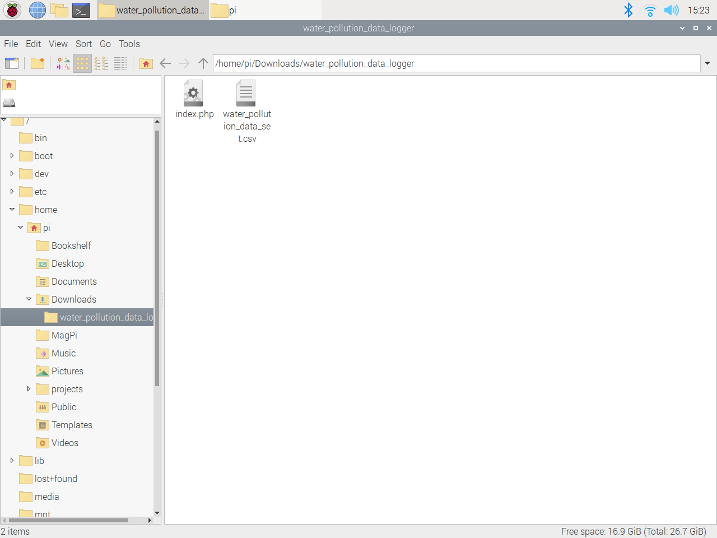This screenshot has width=717, height=538.
Task: Create a new folder using the toolbar icon
Action: [x=38, y=63]
